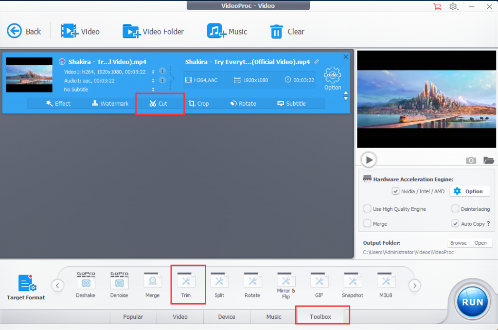The height and width of the screenshot is (330, 498).
Task: Enable Use High Quality Engine
Action: 367,208
